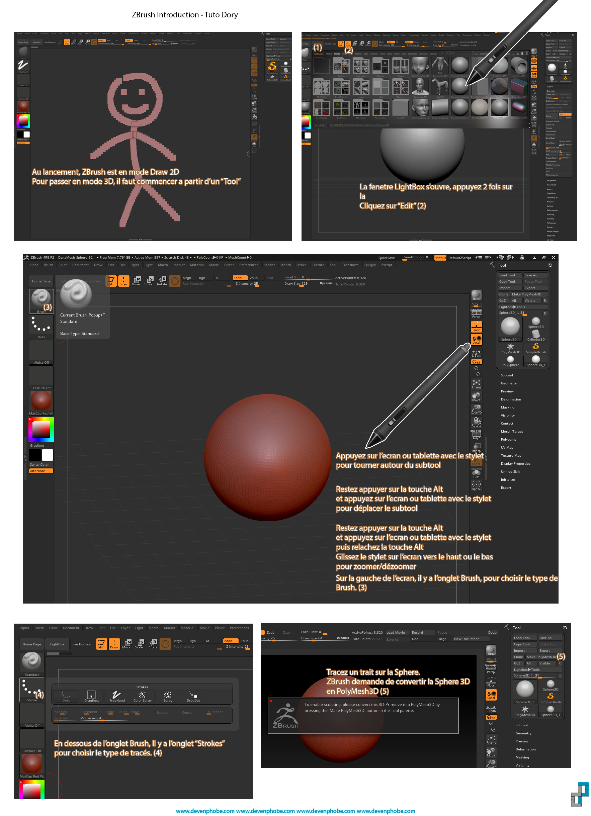Pick the Color Spray stroke

click(x=142, y=696)
